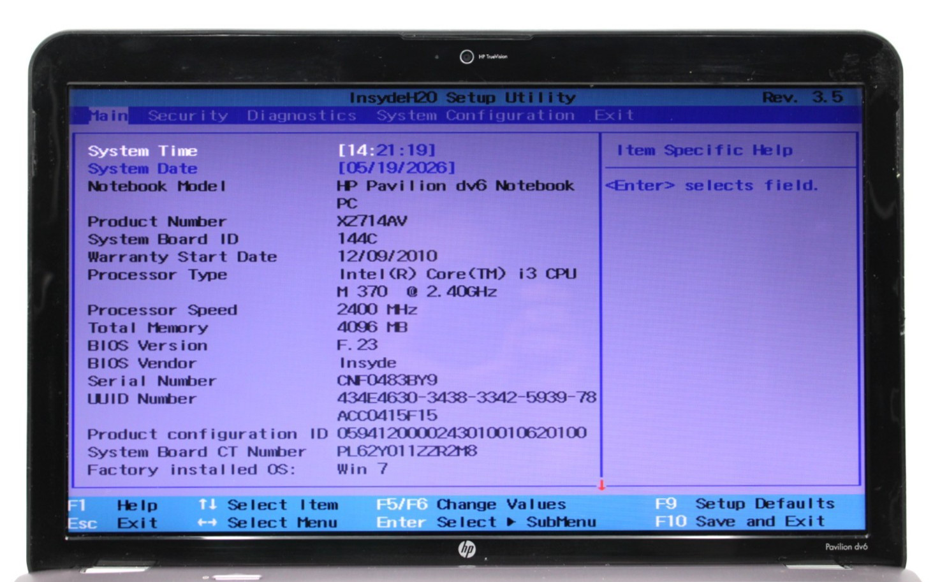
Task: Click the UUID Number label
Action: pyautogui.click(x=142, y=398)
